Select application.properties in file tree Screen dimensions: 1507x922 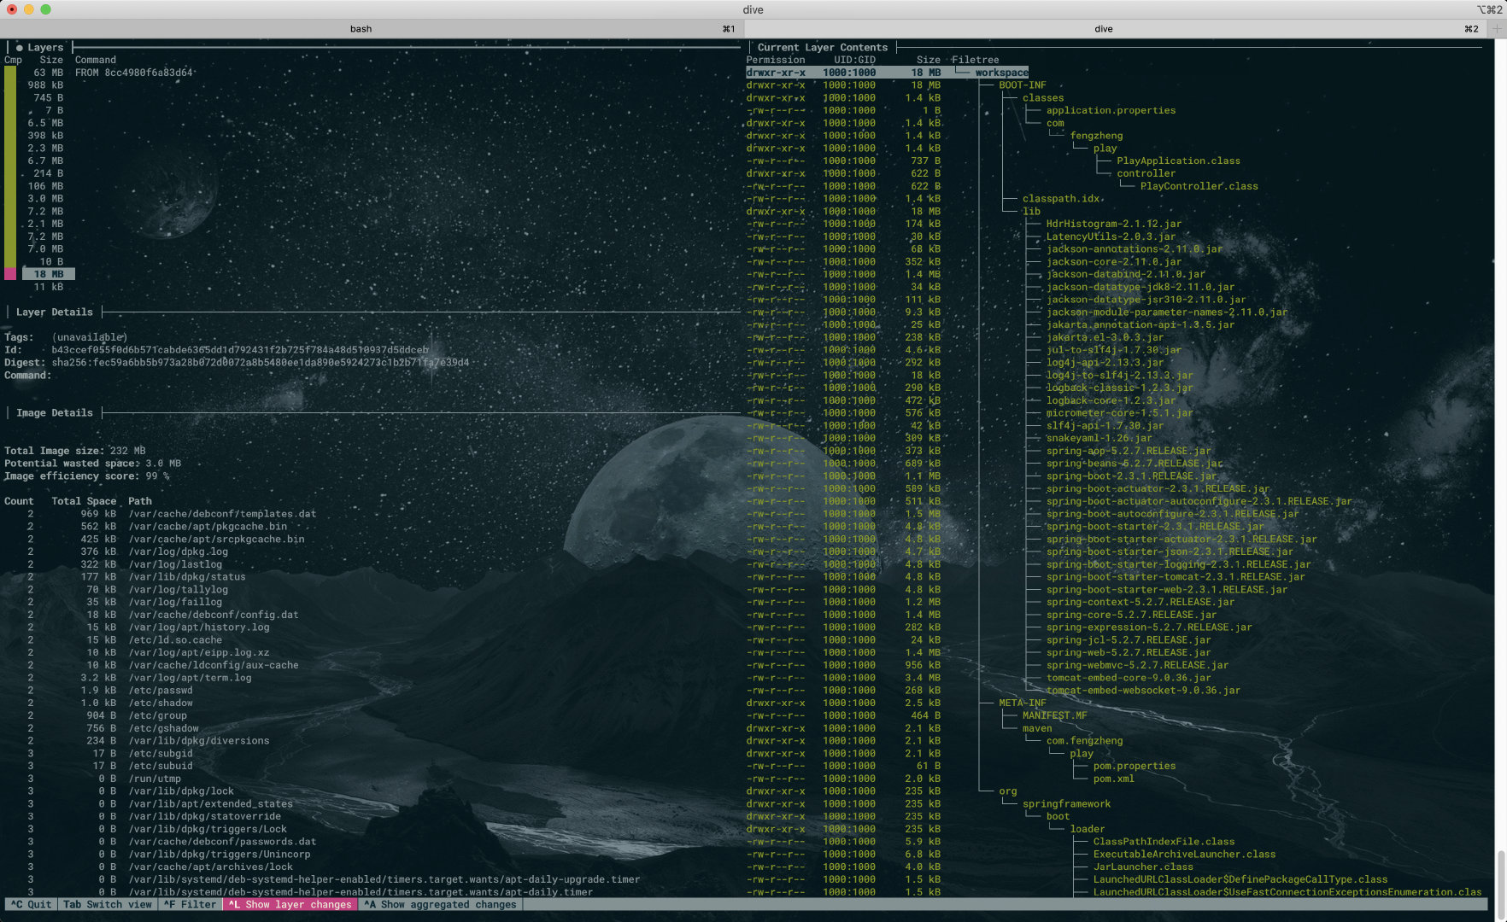click(1111, 110)
